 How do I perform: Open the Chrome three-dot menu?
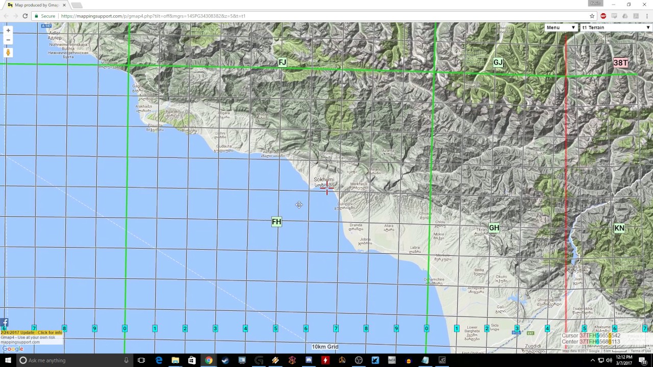click(x=647, y=16)
